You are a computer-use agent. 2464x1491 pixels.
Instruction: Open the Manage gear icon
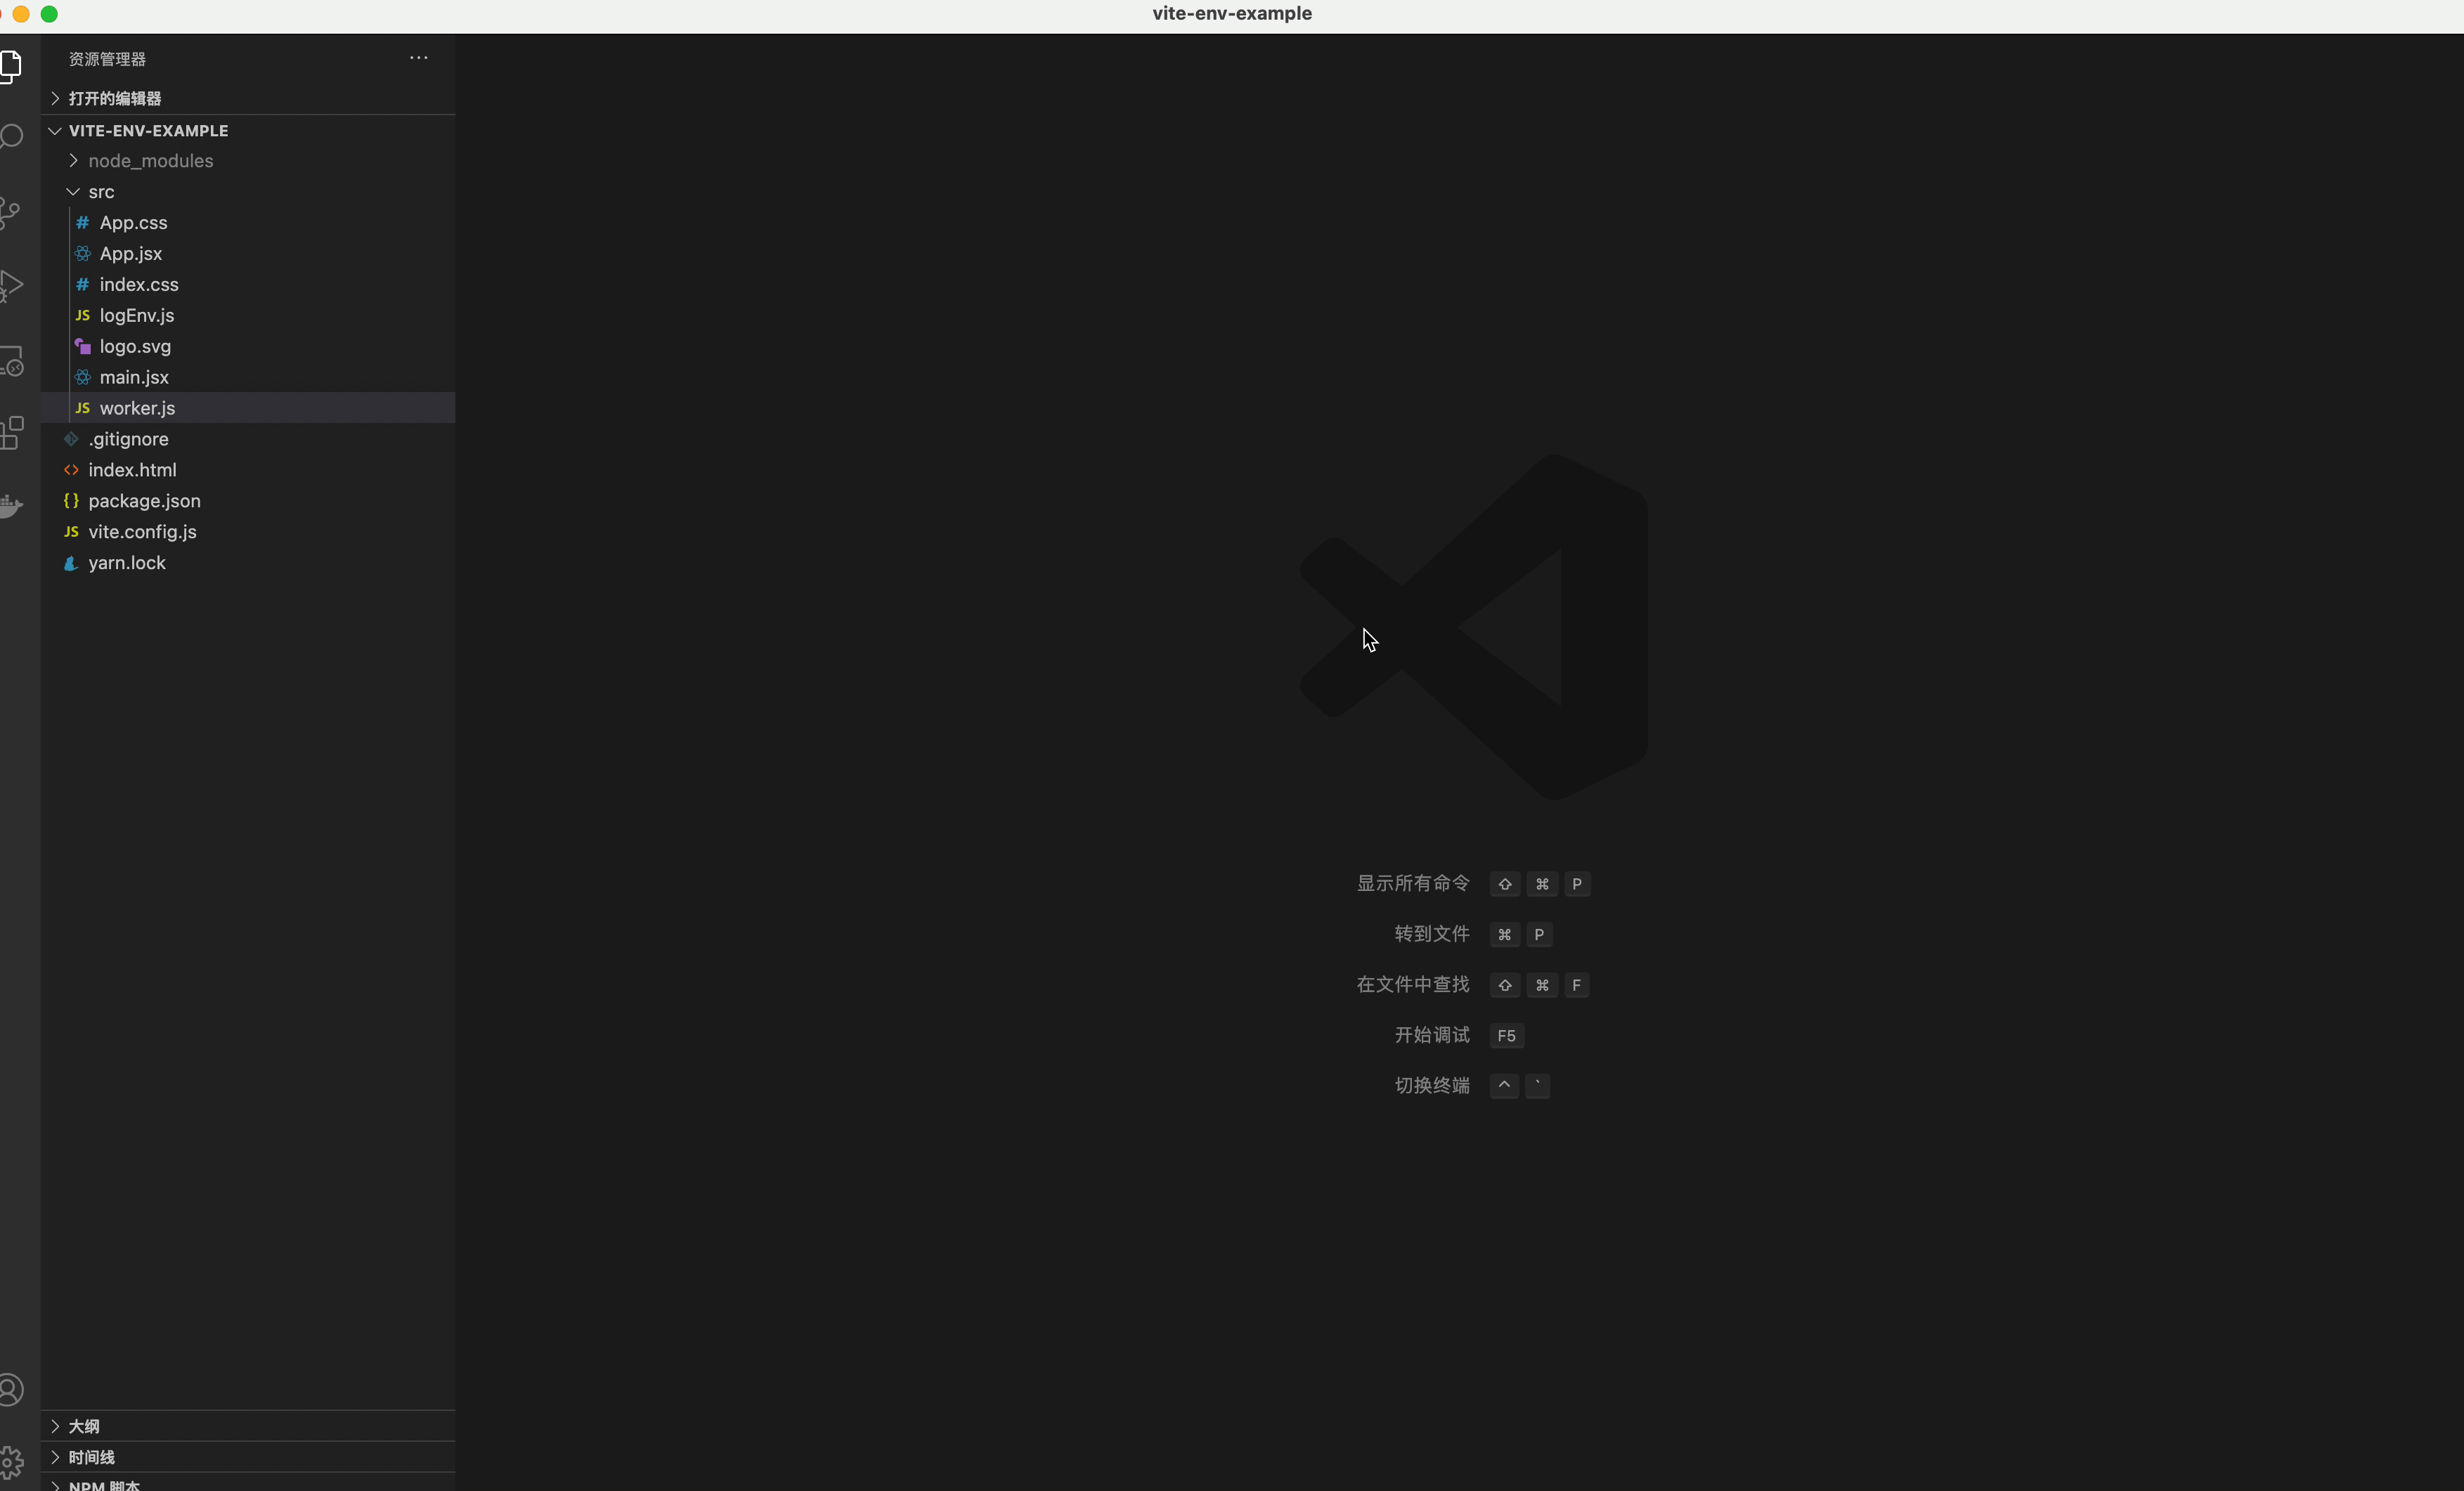click(10, 1462)
